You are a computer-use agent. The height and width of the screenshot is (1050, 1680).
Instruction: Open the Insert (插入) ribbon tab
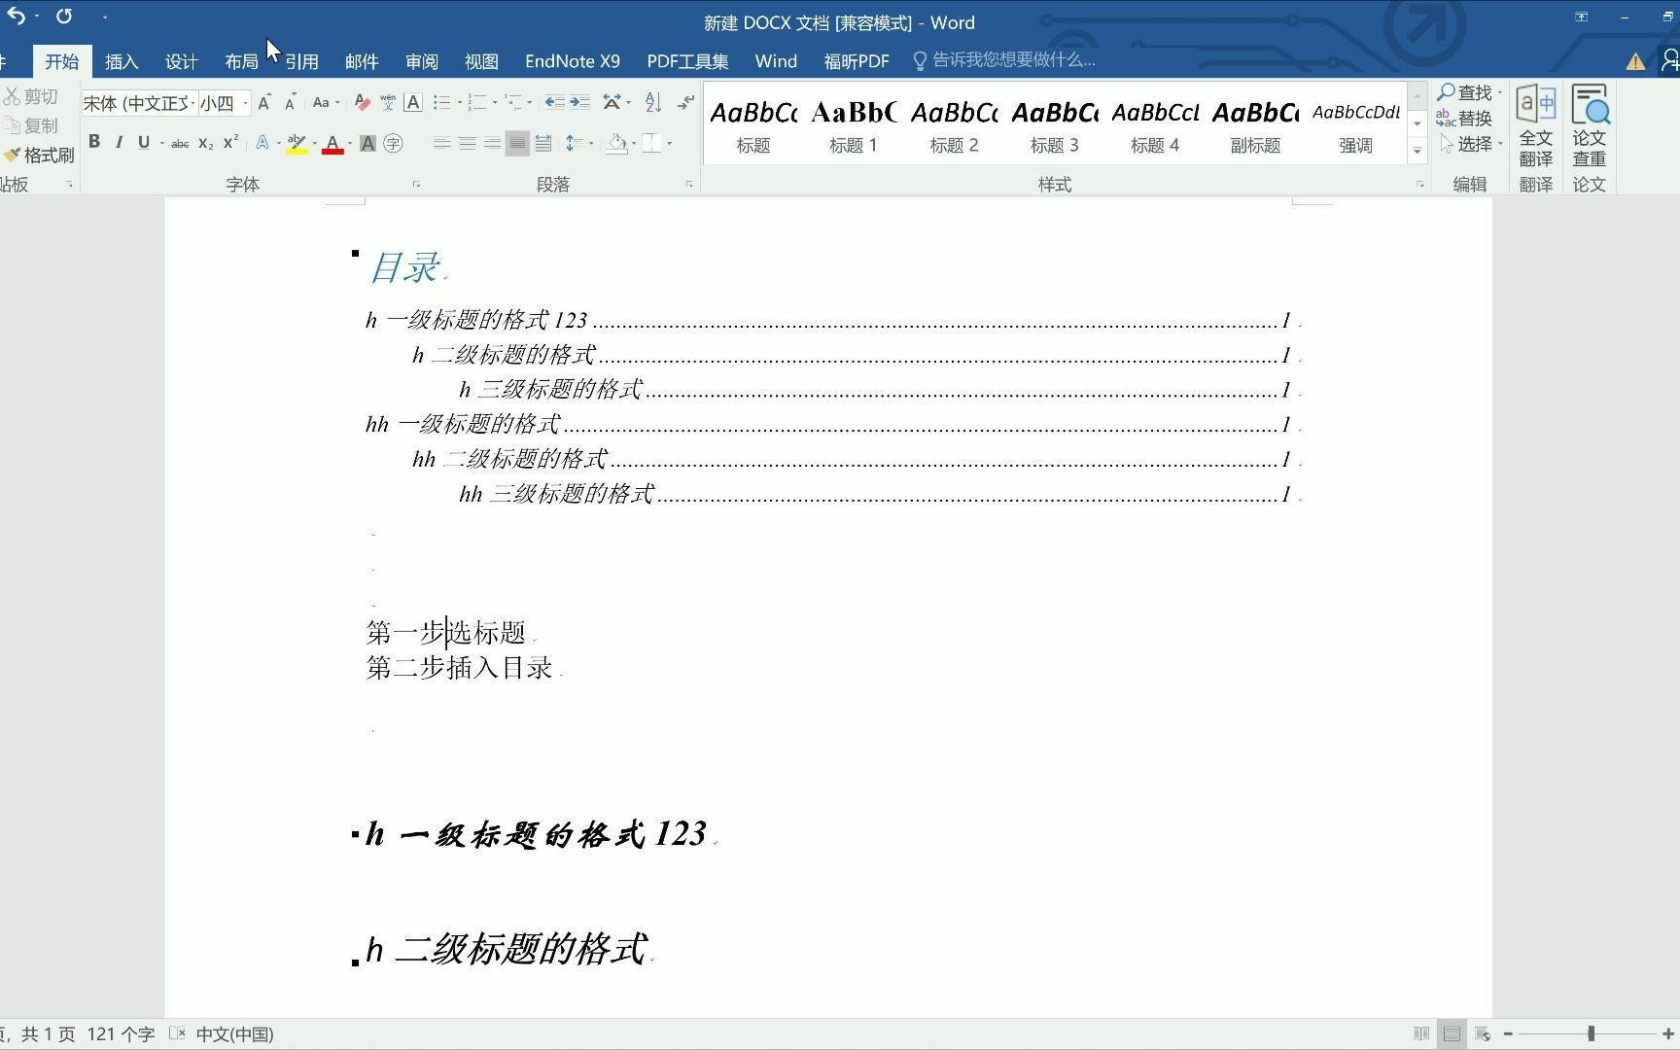(122, 61)
